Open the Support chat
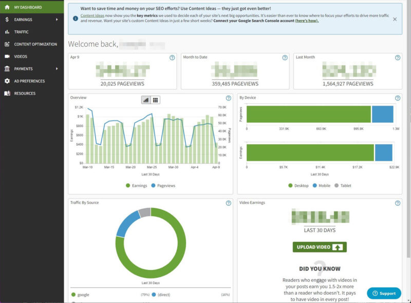 click(384, 293)
